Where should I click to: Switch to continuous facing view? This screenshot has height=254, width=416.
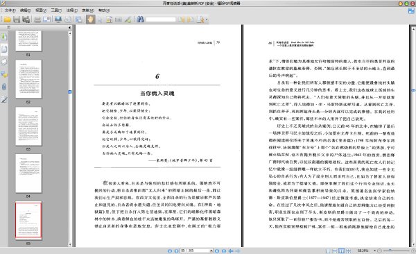[x=348, y=251]
